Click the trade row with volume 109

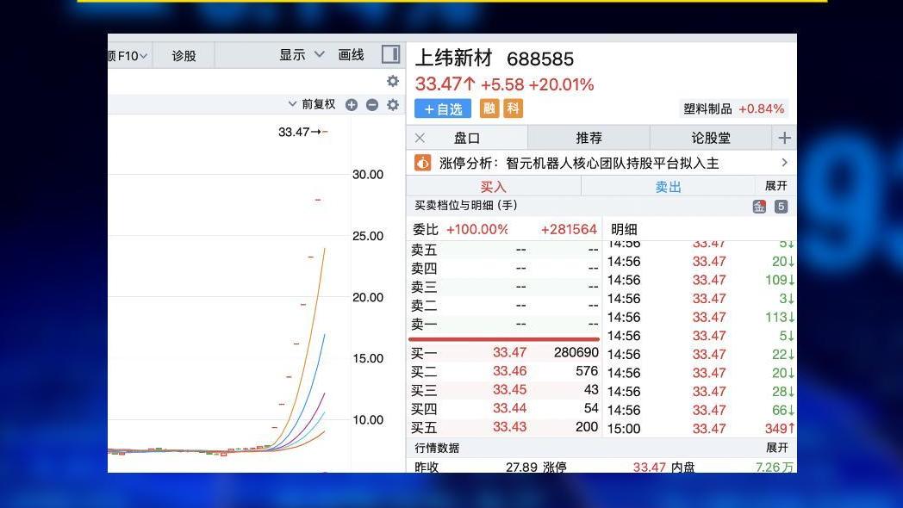click(701, 280)
